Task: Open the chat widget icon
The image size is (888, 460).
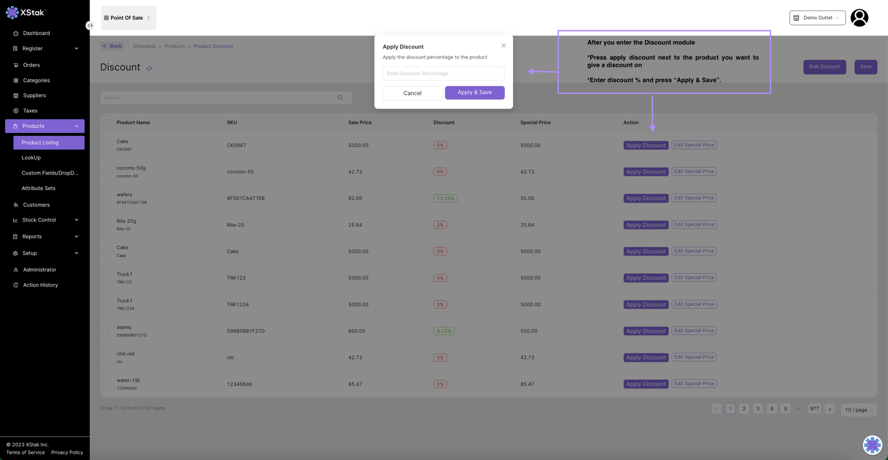Action: click(x=872, y=444)
